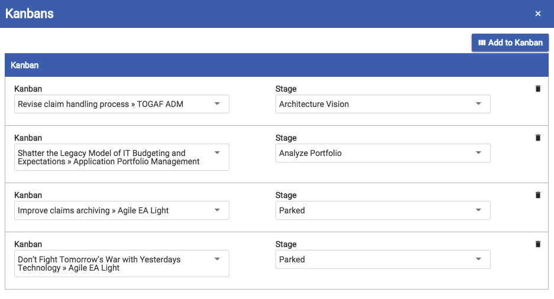Expand the Shatter the Legacy Model kanban dropdown
554x299 pixels.
121,157
